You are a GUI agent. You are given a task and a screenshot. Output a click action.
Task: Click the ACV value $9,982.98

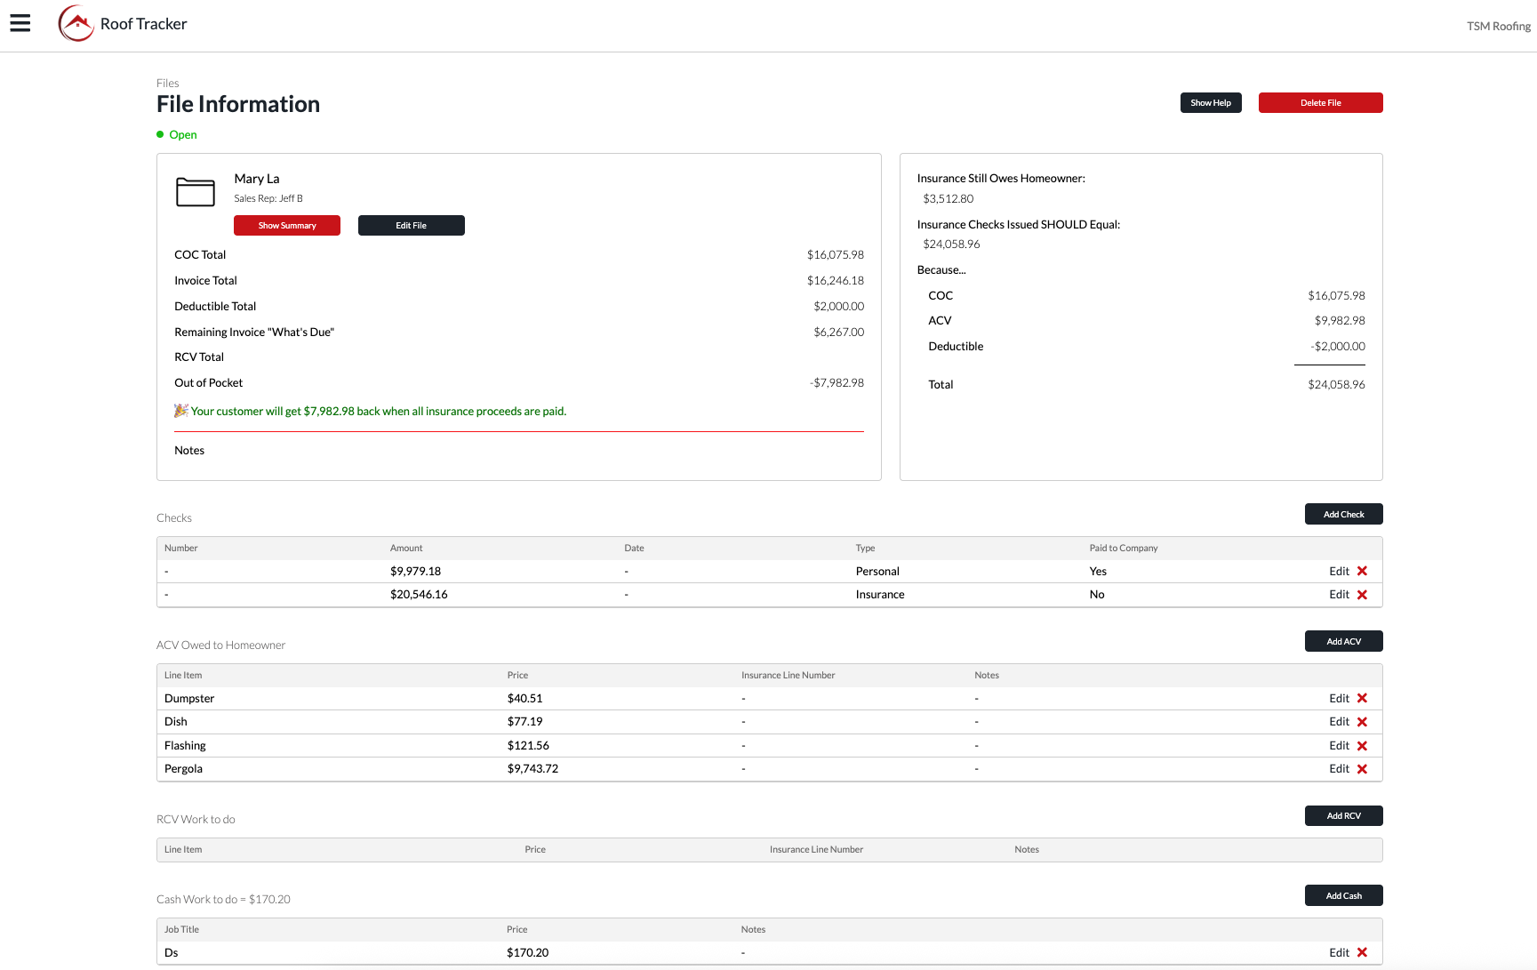tap(1340, 321)
